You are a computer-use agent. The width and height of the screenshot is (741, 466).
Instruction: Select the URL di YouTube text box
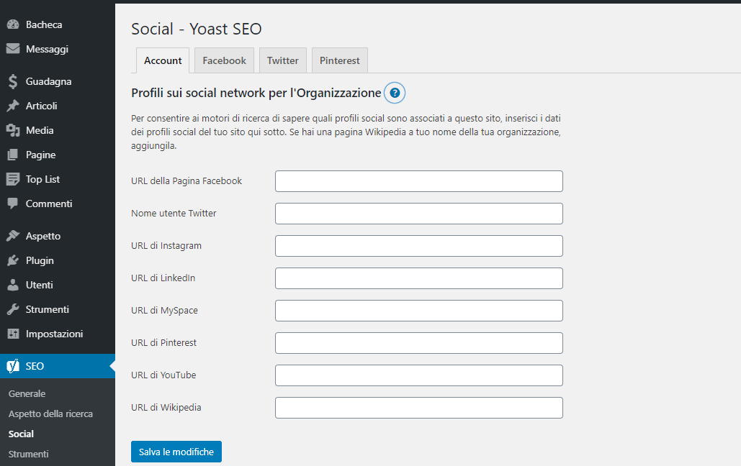point(418,375)
